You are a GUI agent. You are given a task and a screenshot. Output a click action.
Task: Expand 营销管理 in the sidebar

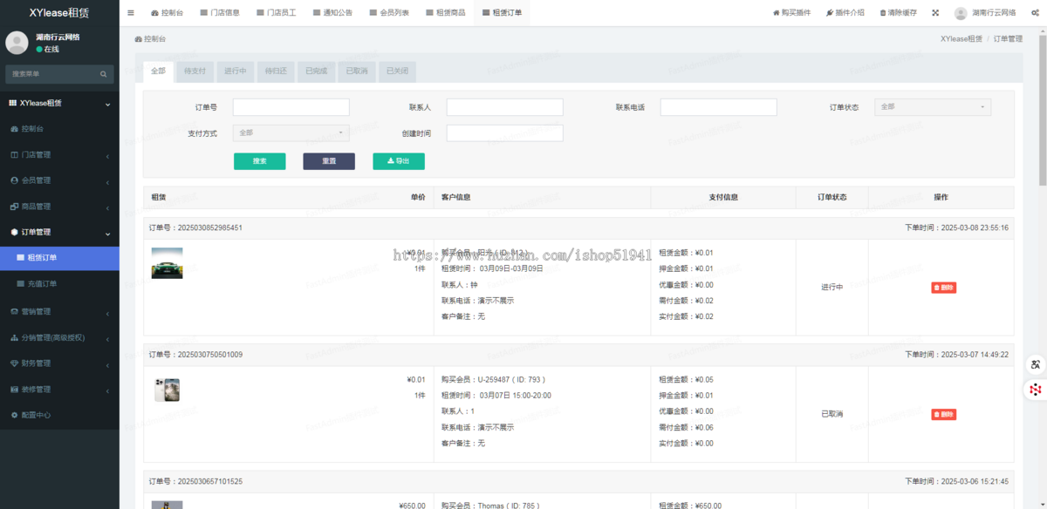pyautogui.click(x=59, y=311)
